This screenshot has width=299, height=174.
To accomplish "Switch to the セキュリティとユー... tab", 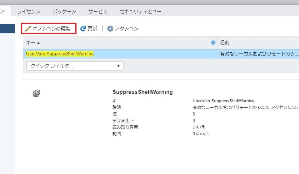I will click(x=143, y=12).
